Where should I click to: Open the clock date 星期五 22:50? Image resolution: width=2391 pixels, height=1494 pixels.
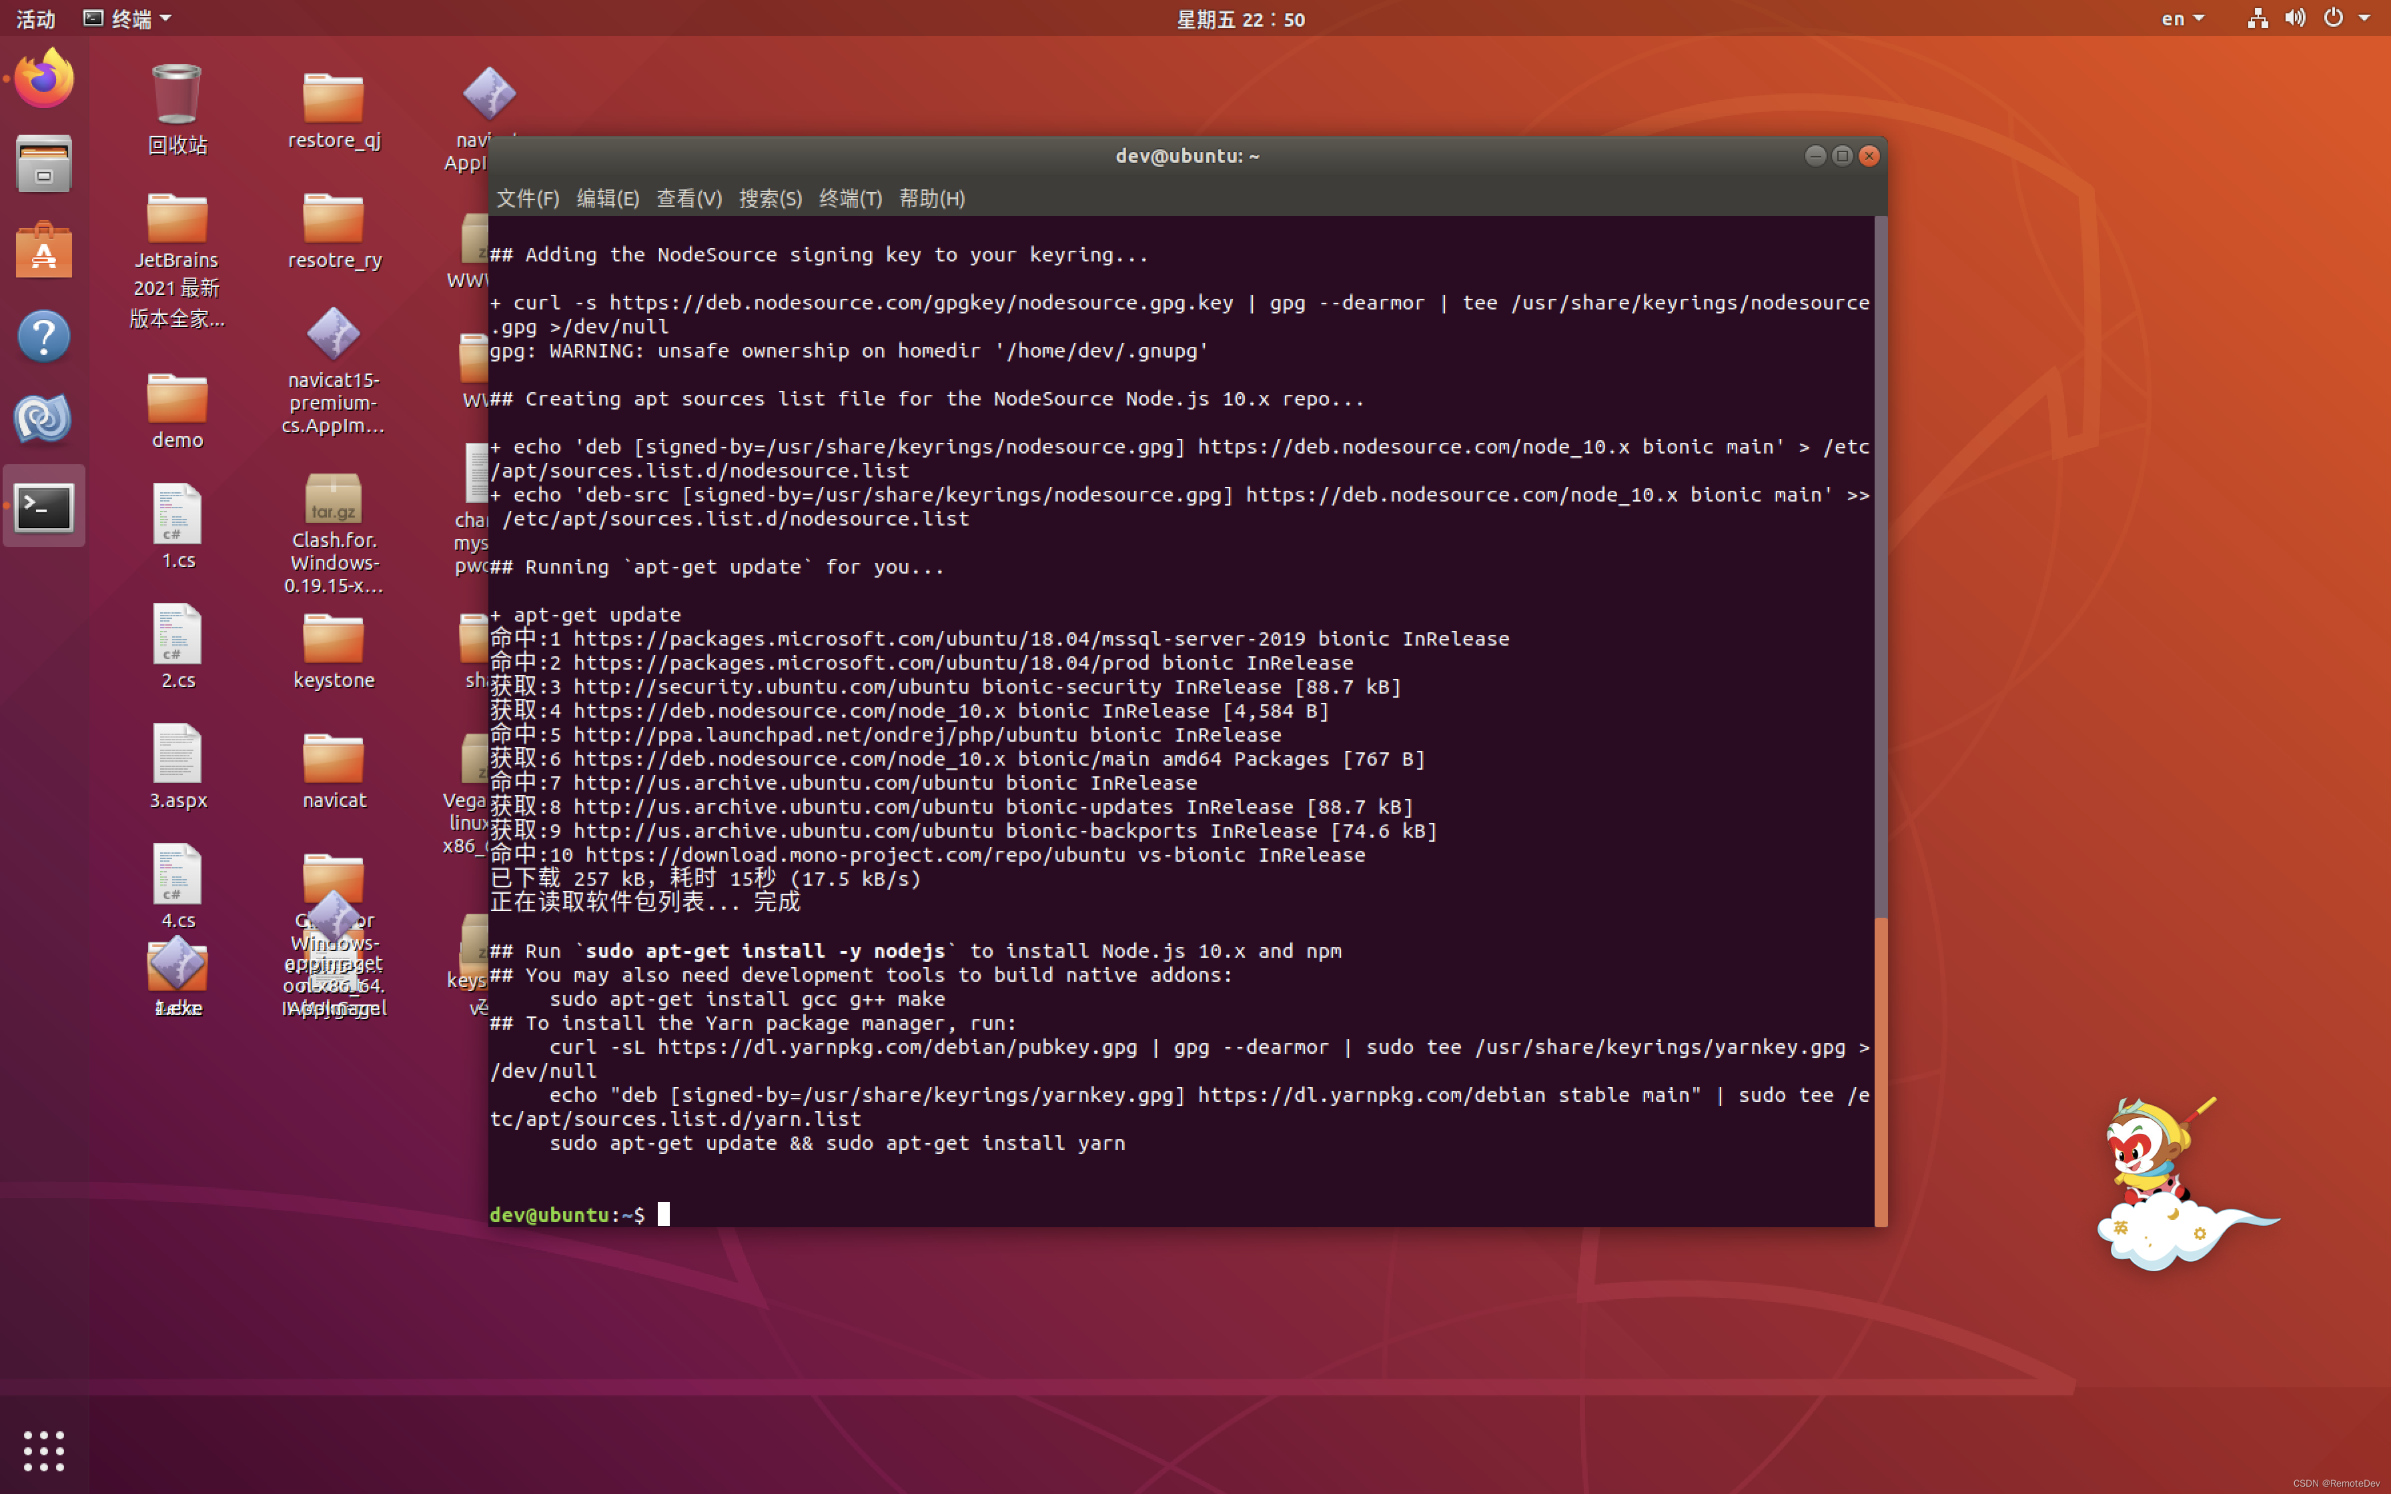pyautogui.click(x=1240, y=19)
